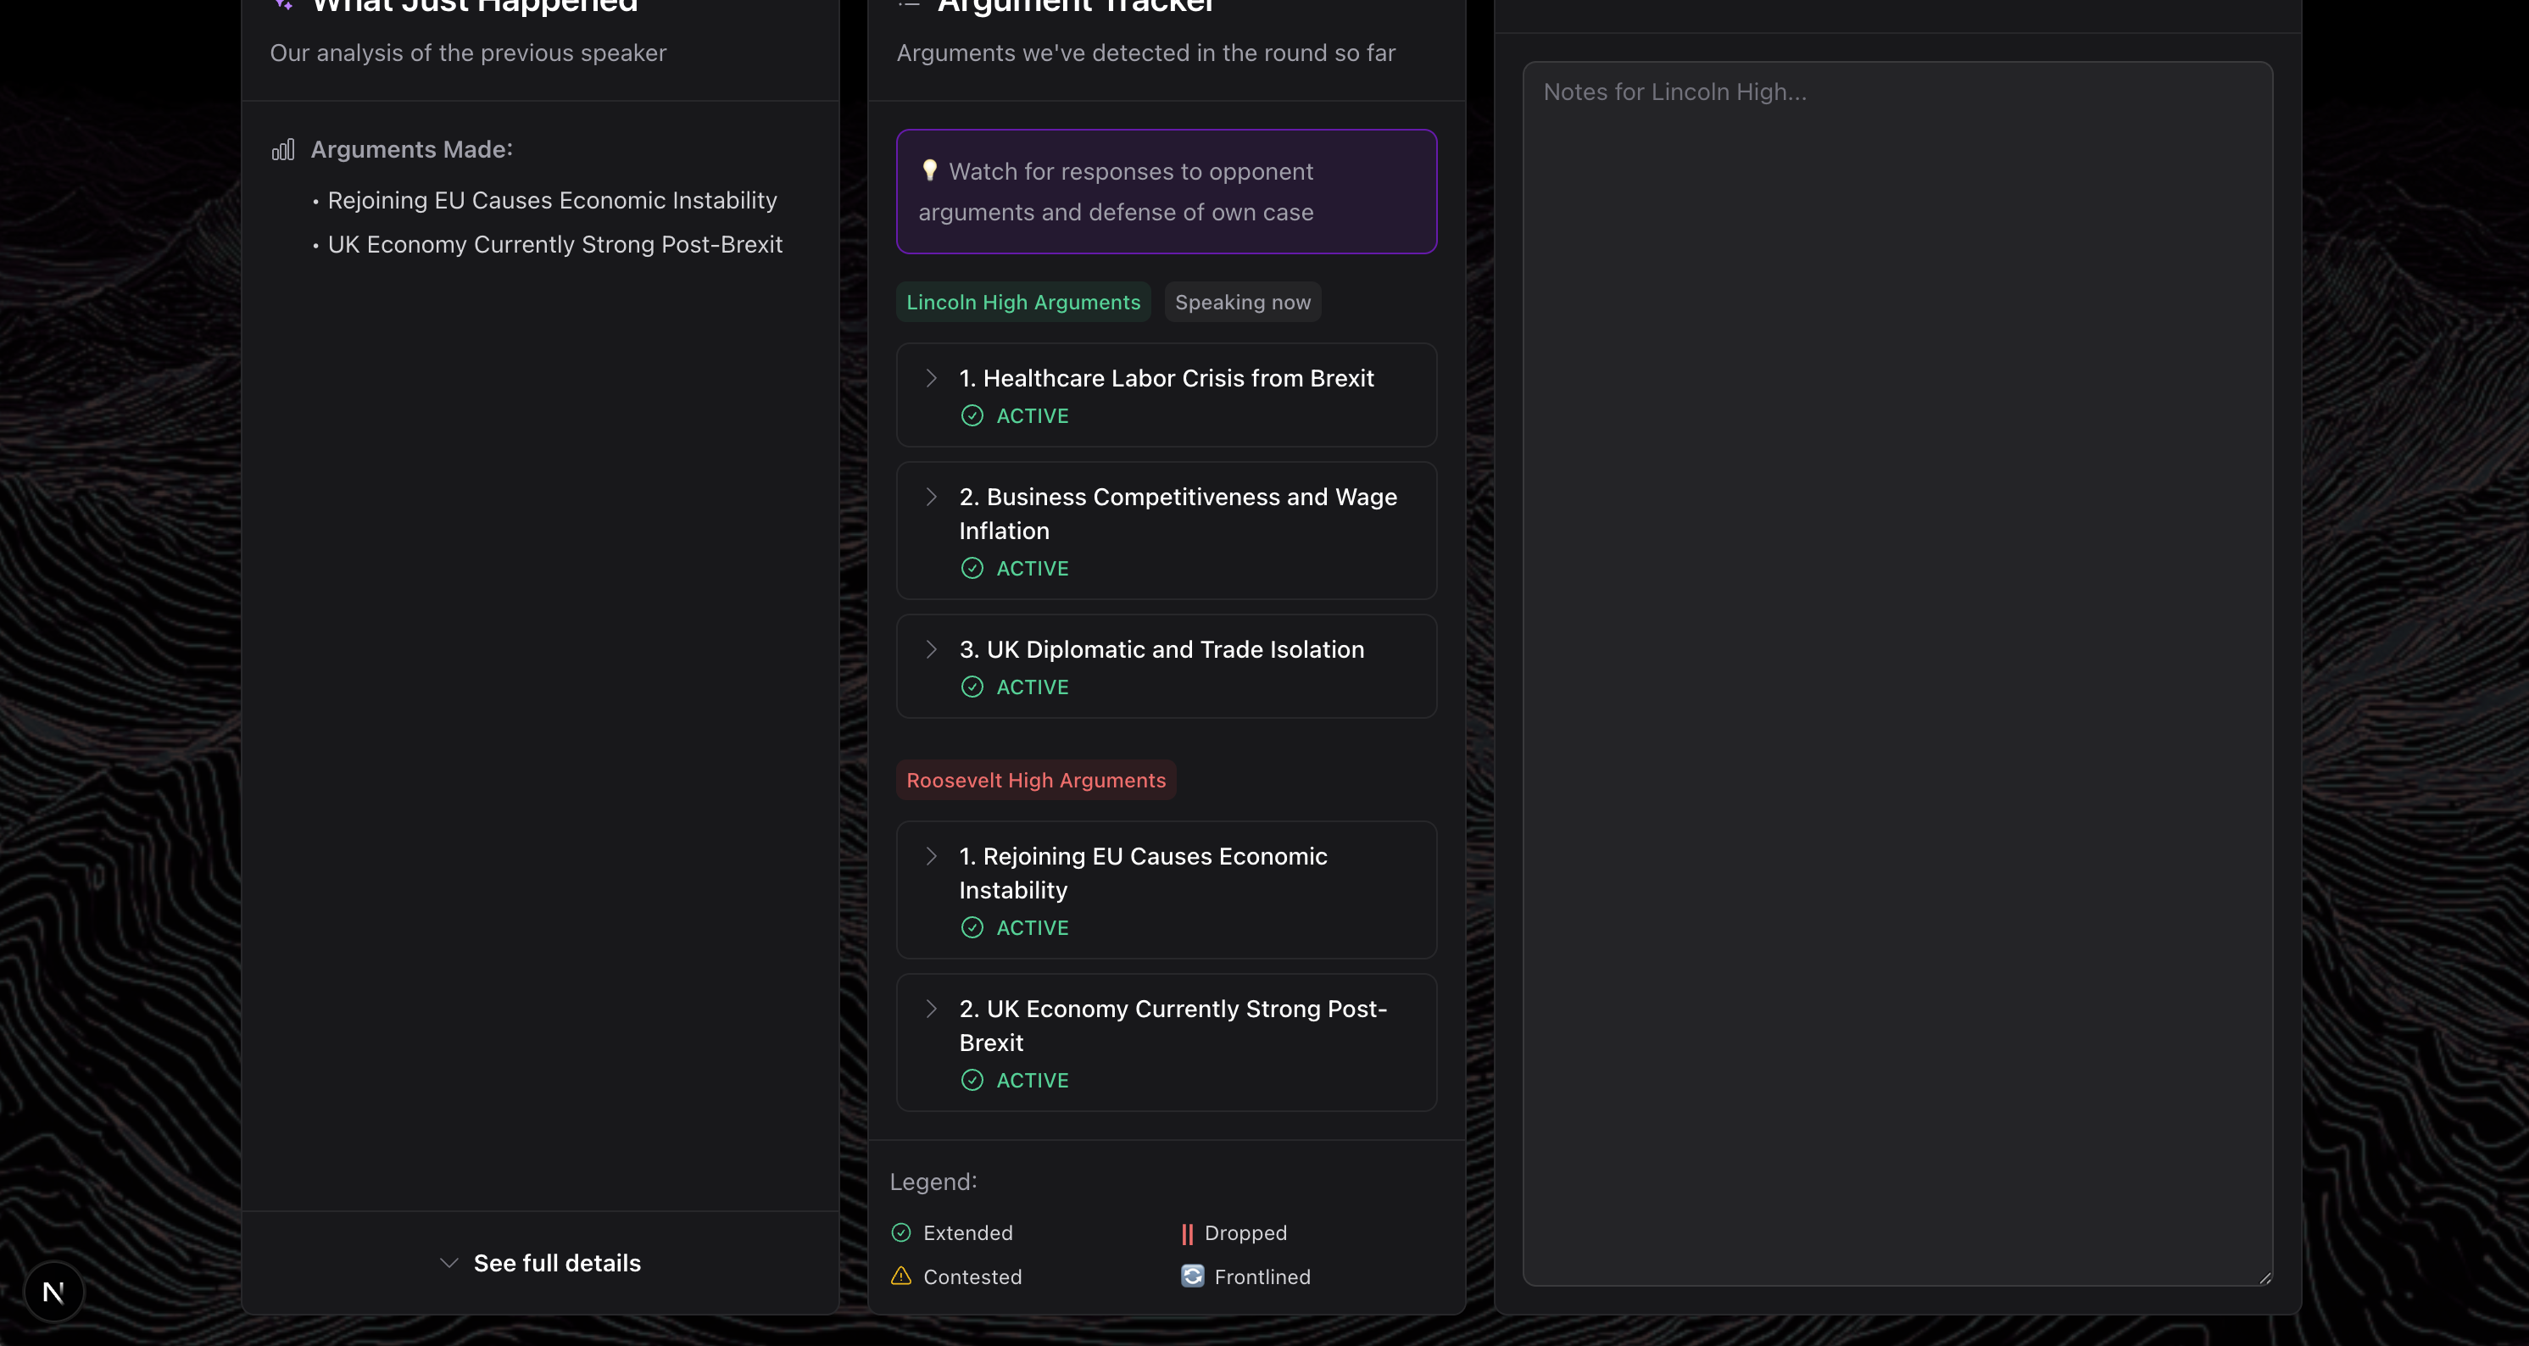Open See full details section
The width and height of the screenshot is (2529, 1346).
click(x=540, y=1263)
